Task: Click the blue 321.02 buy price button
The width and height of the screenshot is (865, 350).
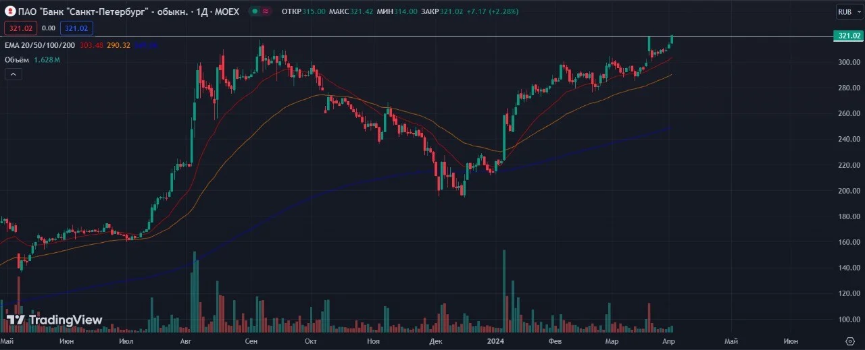Action: coord(76,28)
